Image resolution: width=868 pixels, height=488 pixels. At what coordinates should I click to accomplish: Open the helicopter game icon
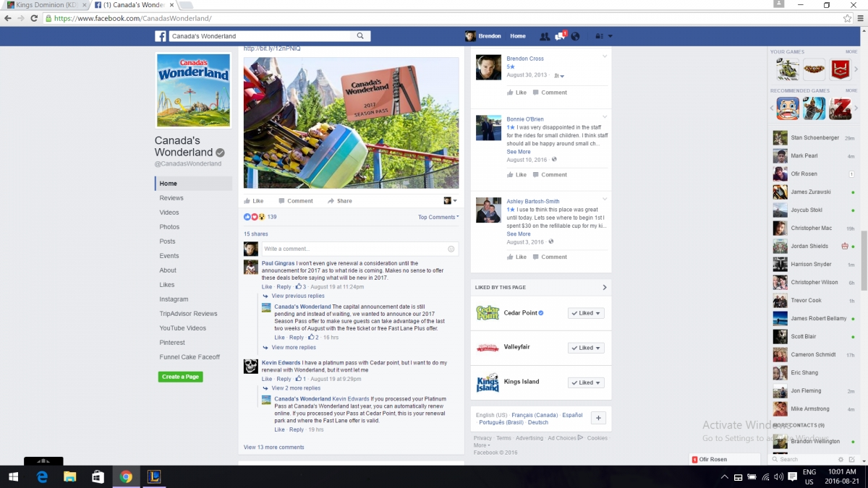(788, 69)
